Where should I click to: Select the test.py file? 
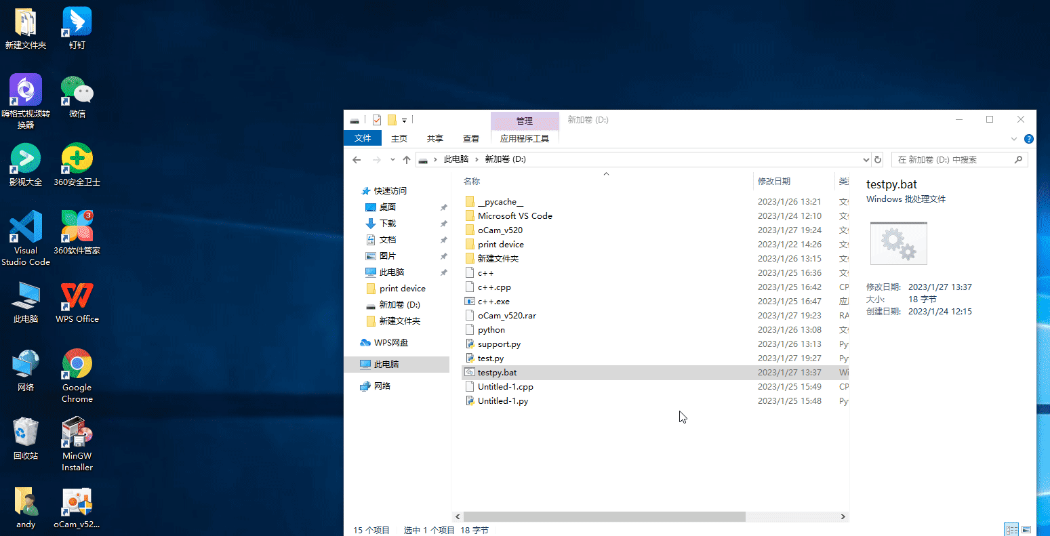pos(490,358)
